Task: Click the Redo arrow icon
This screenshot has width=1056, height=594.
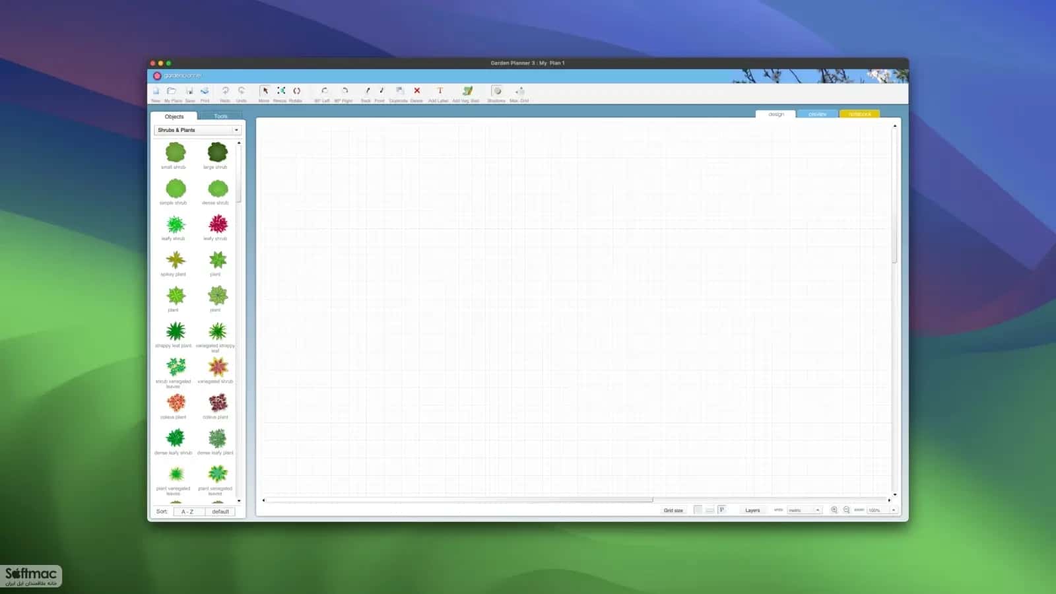Action: [x=225, y=91]
